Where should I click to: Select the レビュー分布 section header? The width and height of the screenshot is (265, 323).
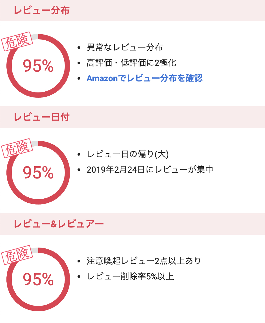click(x=41, y=10)
